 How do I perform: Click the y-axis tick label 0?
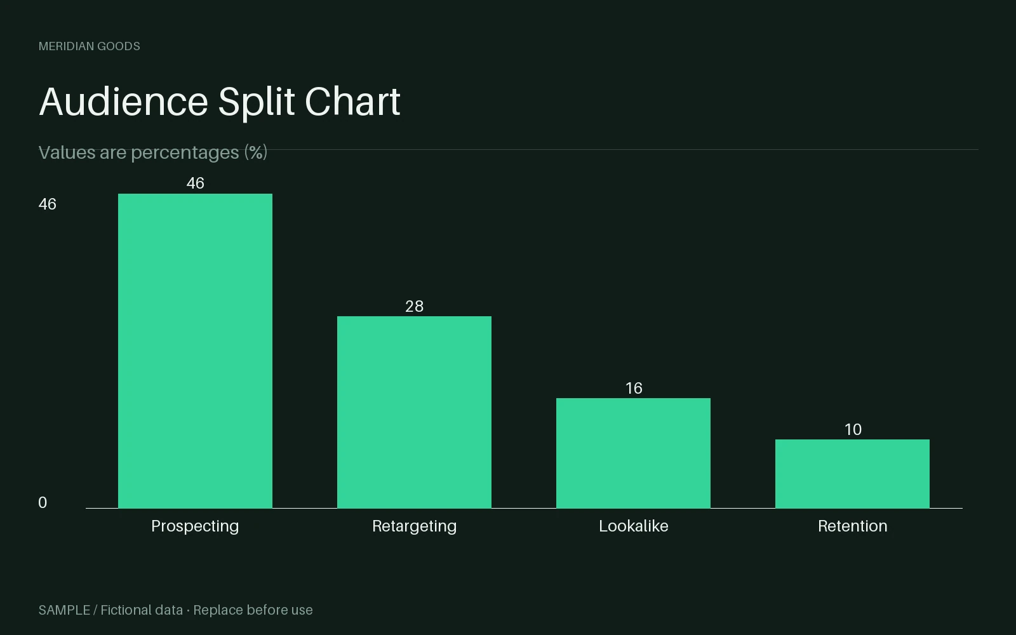click(x=43, y=502)
